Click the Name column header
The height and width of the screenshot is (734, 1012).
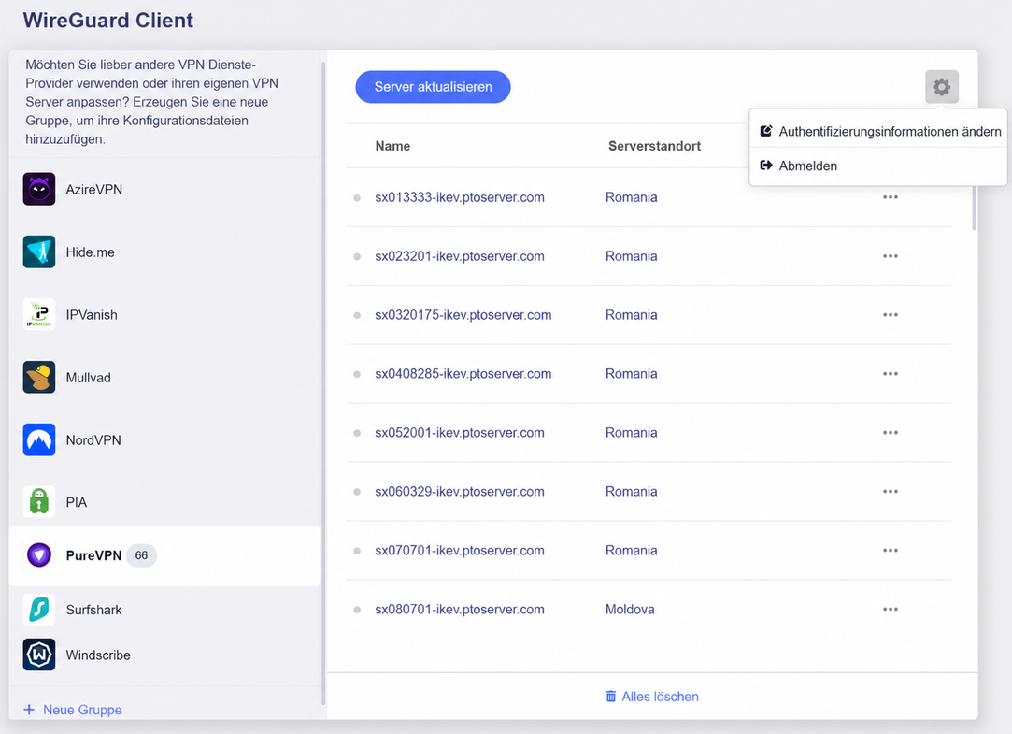pos(392,146)
